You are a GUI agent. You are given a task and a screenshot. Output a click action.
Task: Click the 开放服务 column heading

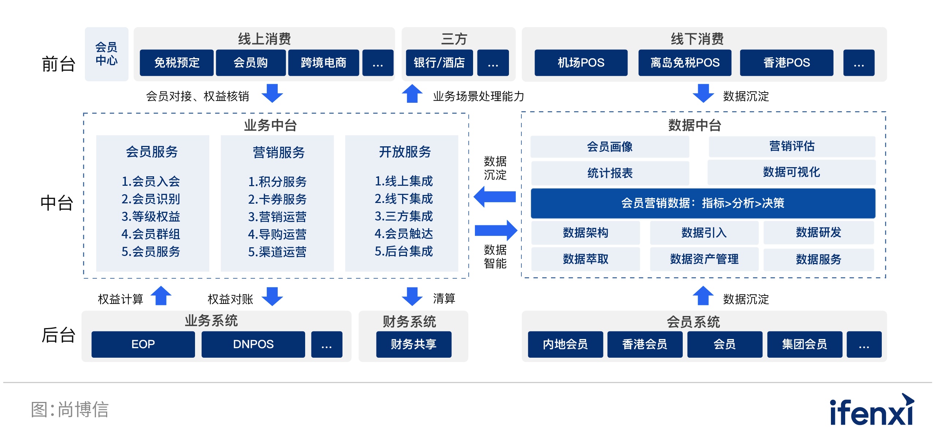(x=405, y=152)
